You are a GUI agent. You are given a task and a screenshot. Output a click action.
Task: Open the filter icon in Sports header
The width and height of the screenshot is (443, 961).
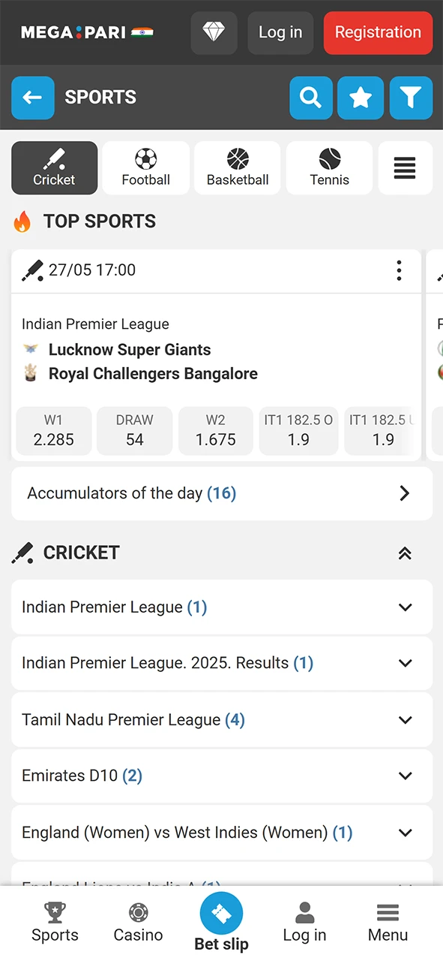411,98
